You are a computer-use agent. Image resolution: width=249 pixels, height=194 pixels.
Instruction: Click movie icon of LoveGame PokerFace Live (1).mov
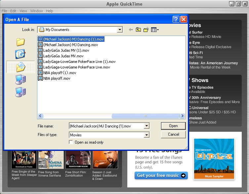pos(40,62)
